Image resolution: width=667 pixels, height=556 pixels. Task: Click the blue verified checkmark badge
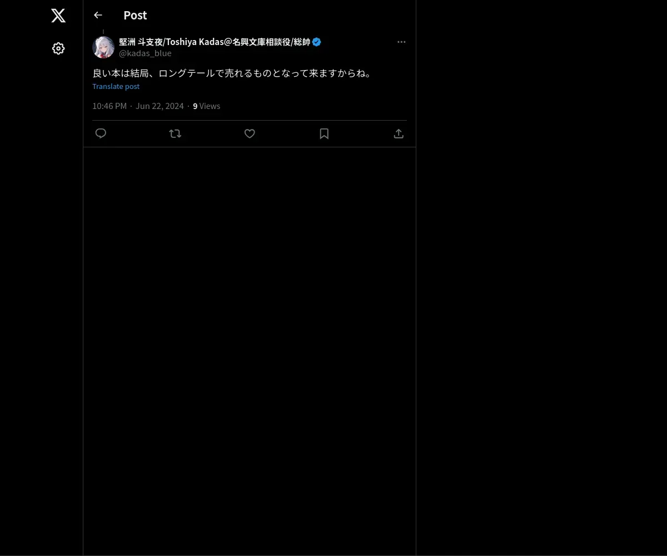point(316,42)
